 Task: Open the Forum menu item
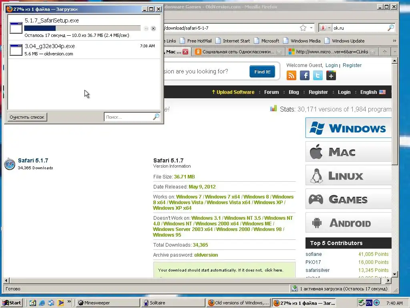[271, 92]
